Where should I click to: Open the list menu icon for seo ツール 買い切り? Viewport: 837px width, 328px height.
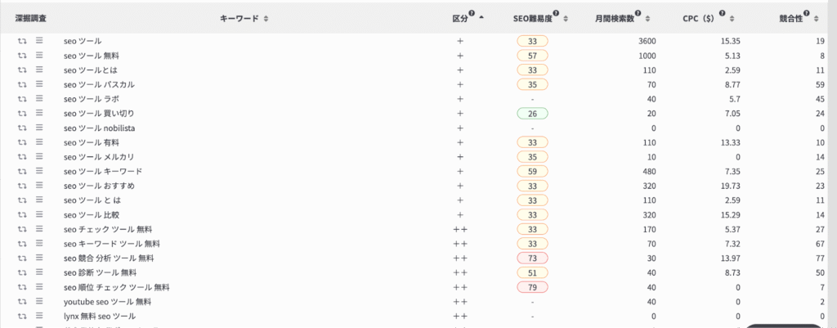[x=39, y=113]
